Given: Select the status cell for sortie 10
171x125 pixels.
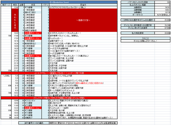Looking at the screenshot, I should pyautogui.click(x=33, y=31).
